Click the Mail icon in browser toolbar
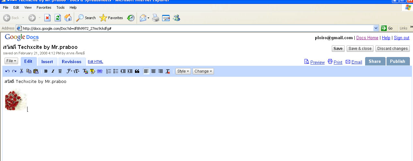Image resolution: width=413 pixels, height=161 pixels. pos(143,18)
